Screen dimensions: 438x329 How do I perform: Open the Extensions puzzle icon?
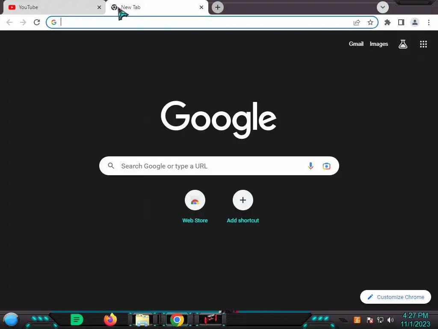[388, 22]
